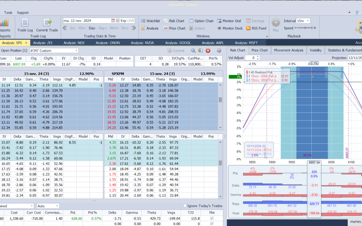
Task: Select the put row with Mid 4.35
Action: coord(161,143)
